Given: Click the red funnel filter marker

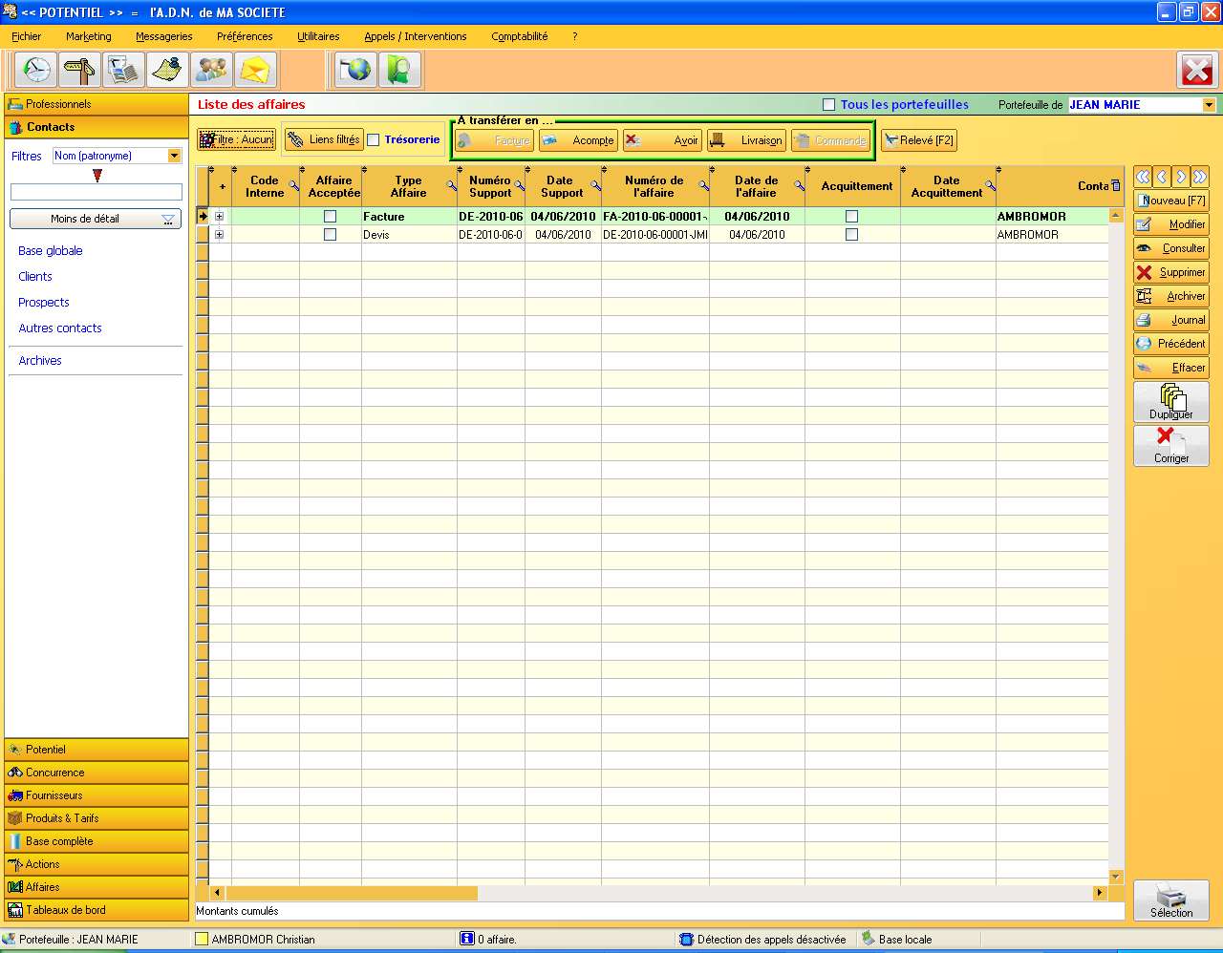Looking at the screenshot, I should point(97,175).
